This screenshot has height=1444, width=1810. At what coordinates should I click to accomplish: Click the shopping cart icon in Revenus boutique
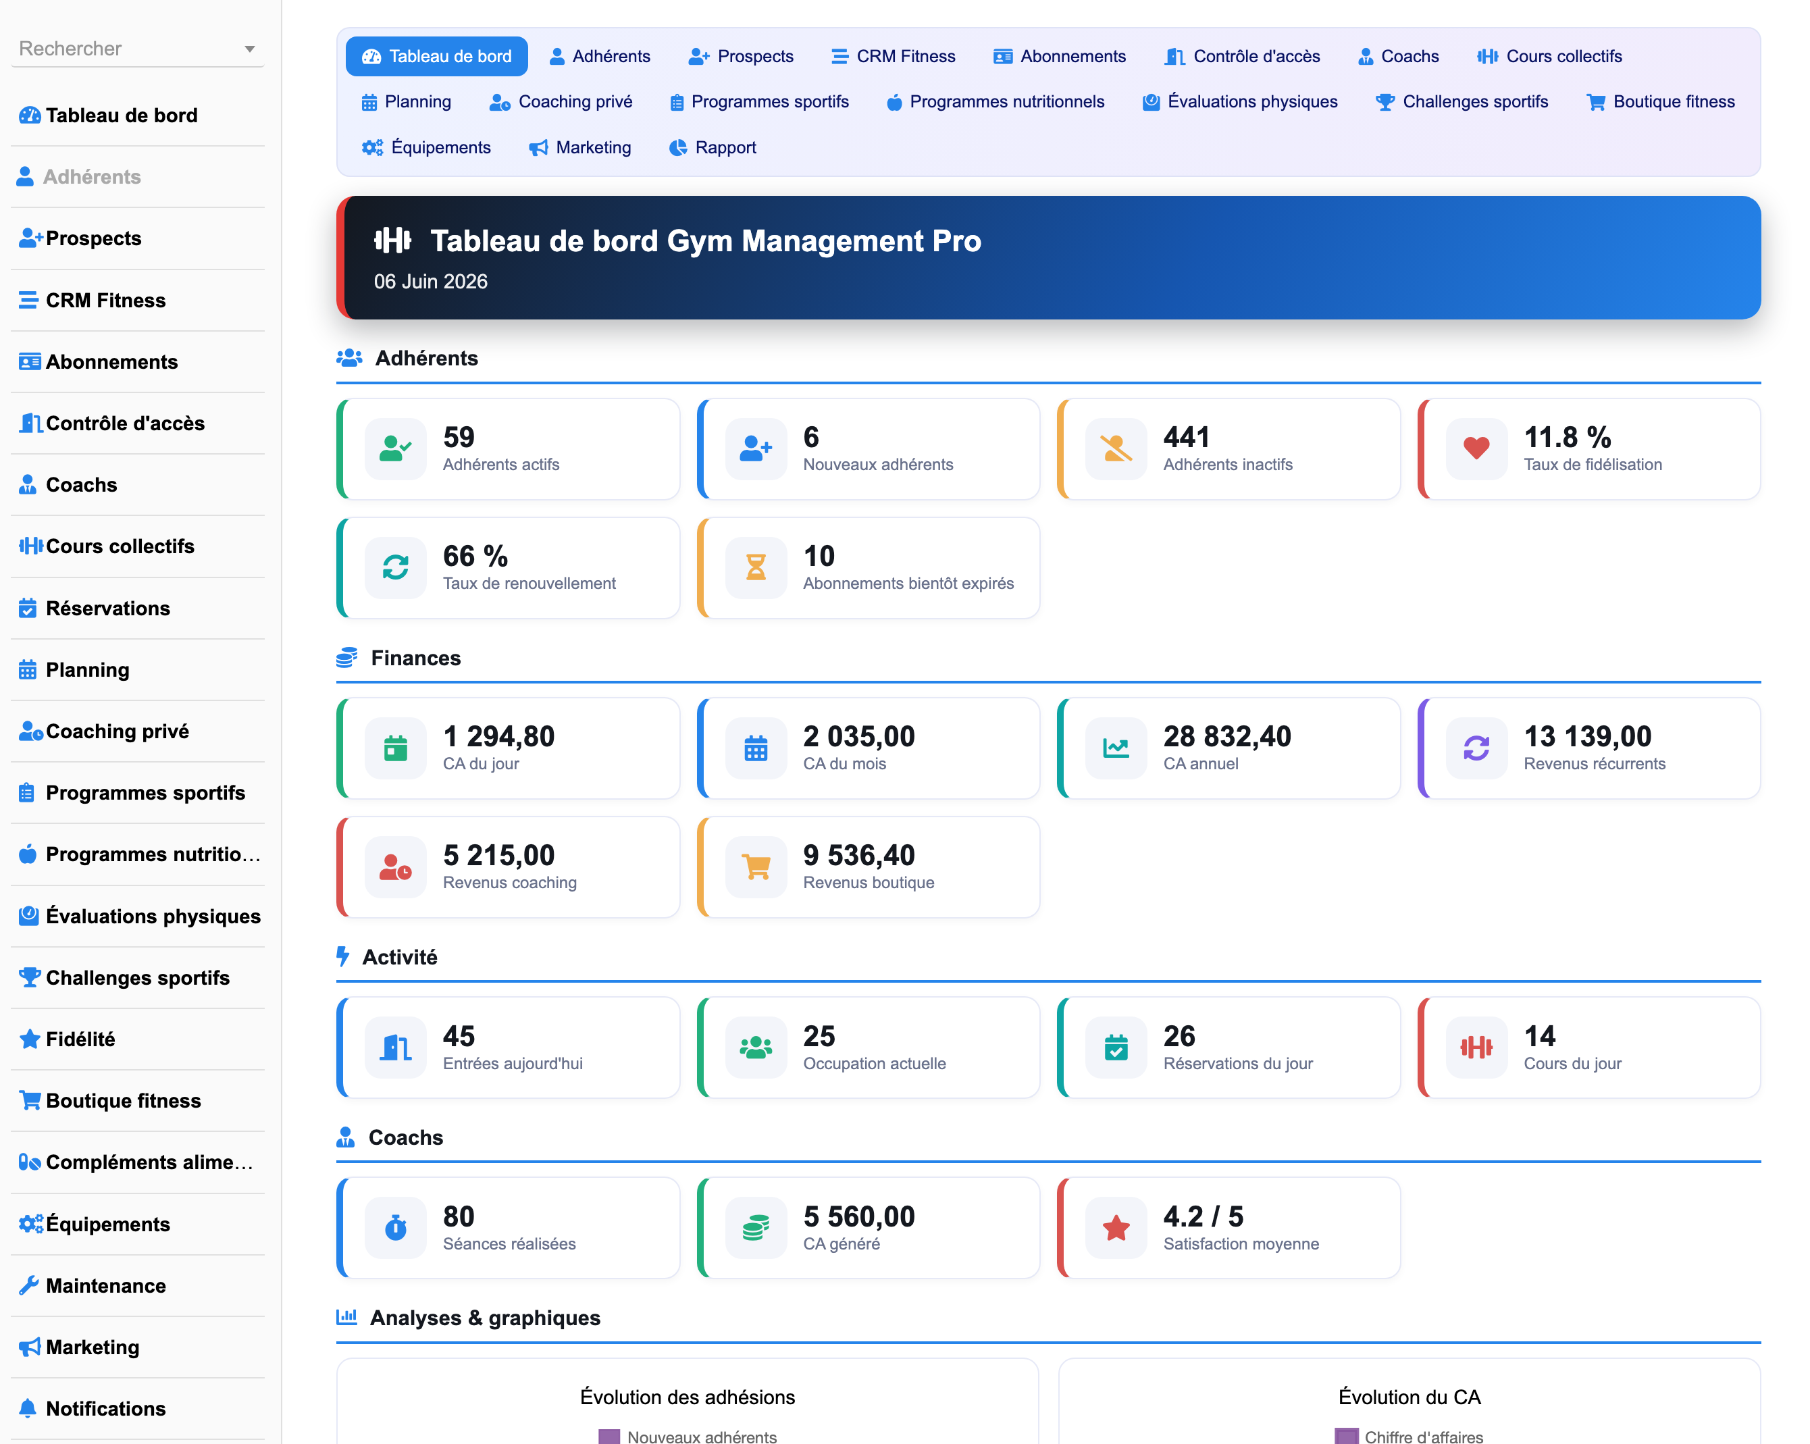pyautogui.click(x=756, y=867)
